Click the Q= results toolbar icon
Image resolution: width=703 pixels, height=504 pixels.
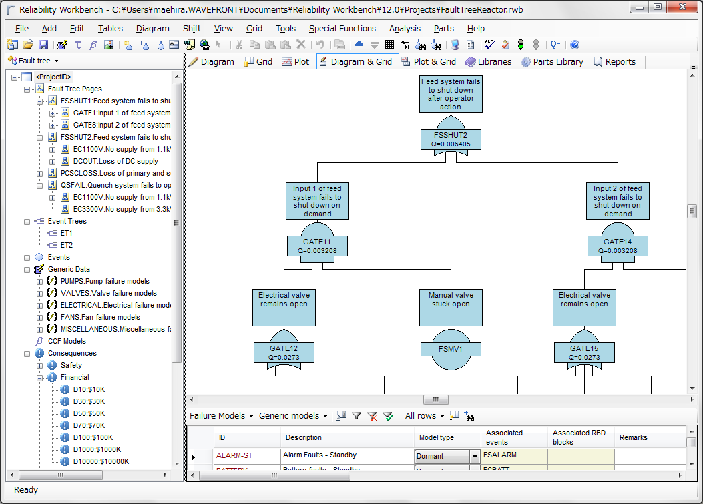[555, 45]
